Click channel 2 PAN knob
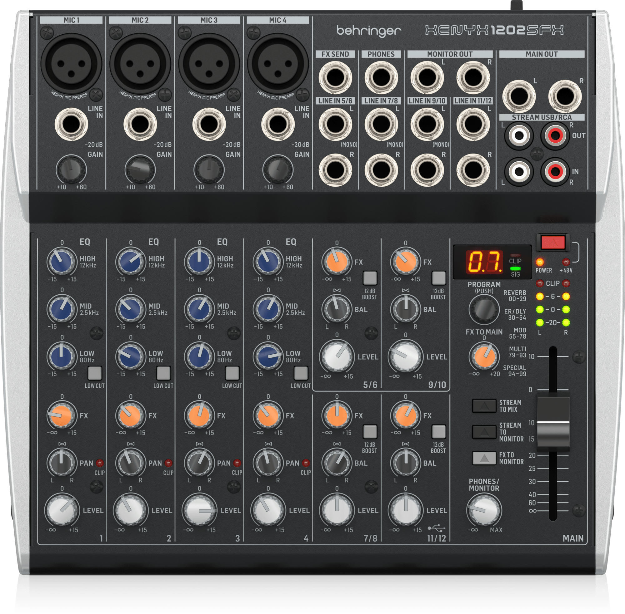The image size is (625, 614). 130,463
